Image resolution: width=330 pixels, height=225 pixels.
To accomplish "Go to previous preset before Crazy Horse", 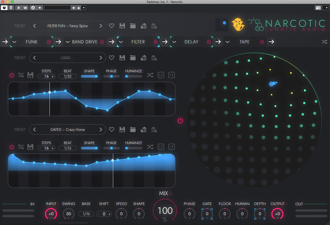I will pos(34,129).
